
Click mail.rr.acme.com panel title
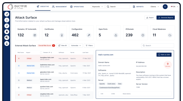[106, 55]
